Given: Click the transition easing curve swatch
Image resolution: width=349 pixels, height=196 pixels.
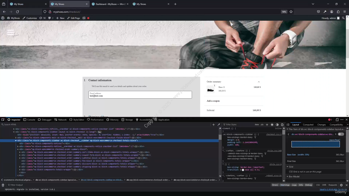Looking at the screenshot, I should coord(243,170).
